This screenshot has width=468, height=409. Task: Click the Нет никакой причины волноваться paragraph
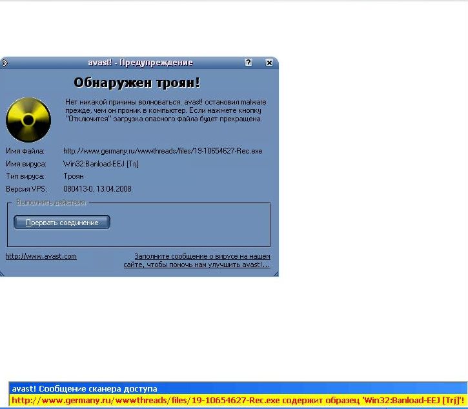tap(166, 110)
